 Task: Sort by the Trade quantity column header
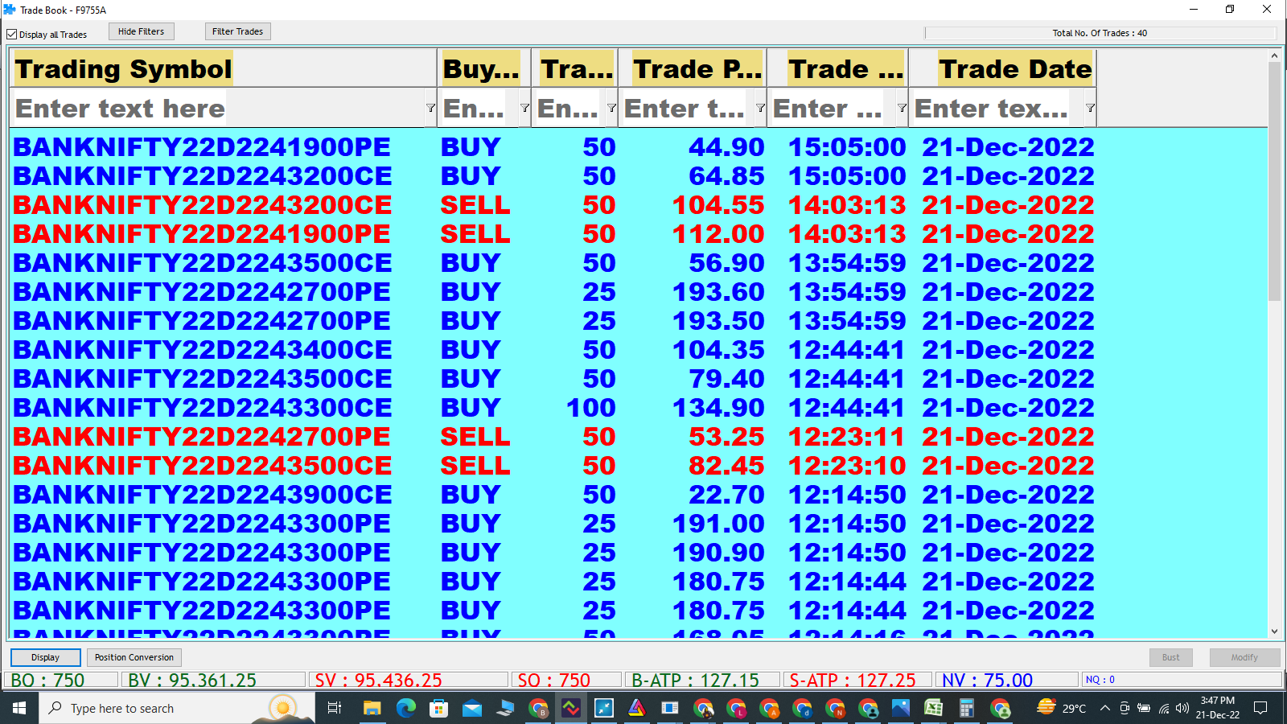[x=575, y=68]
